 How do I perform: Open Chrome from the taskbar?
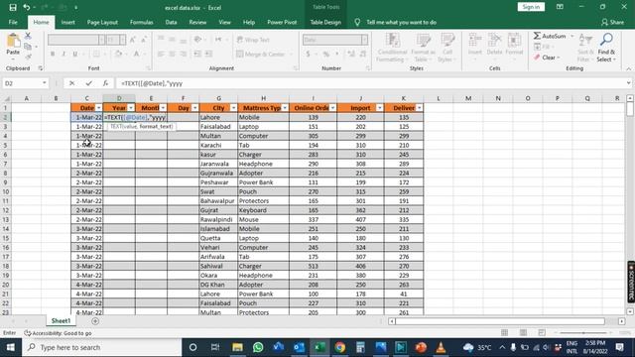pyautogui.click(x=340, y=347)
